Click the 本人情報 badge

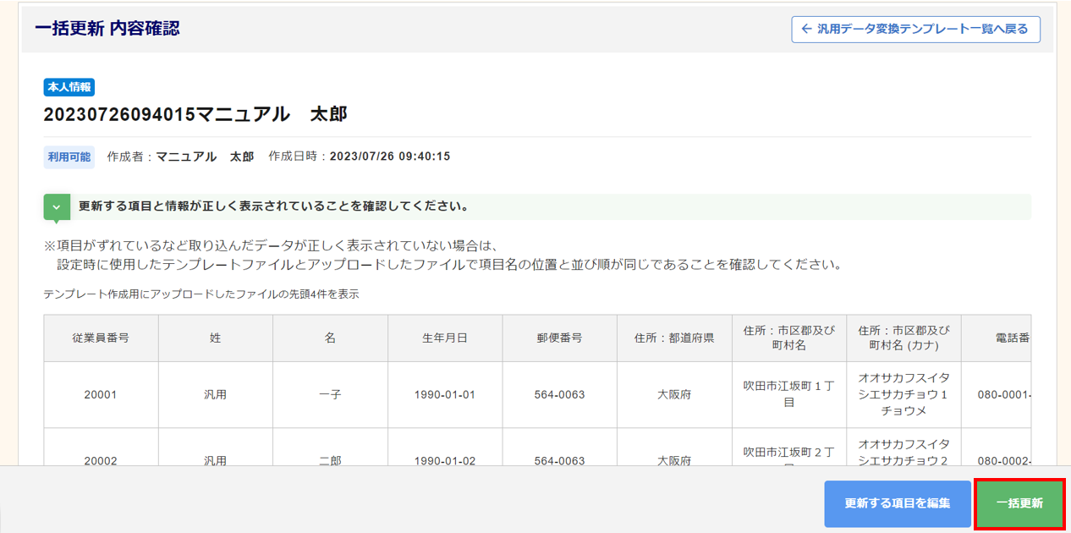pyautogui.click(x=69, y=87)
